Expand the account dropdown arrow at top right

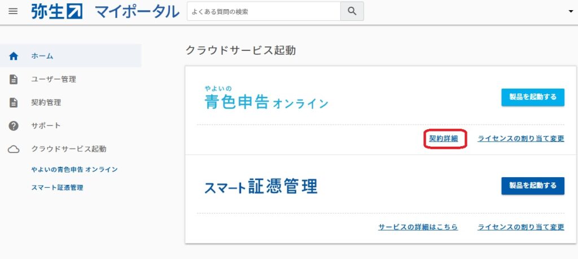click(570, 12)
